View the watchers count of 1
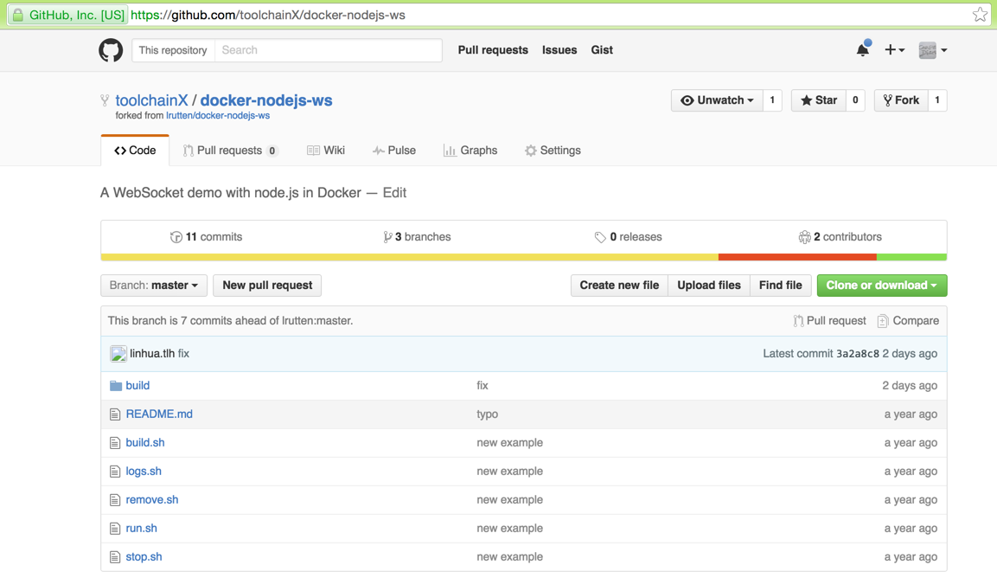 (x=772, y=100)
